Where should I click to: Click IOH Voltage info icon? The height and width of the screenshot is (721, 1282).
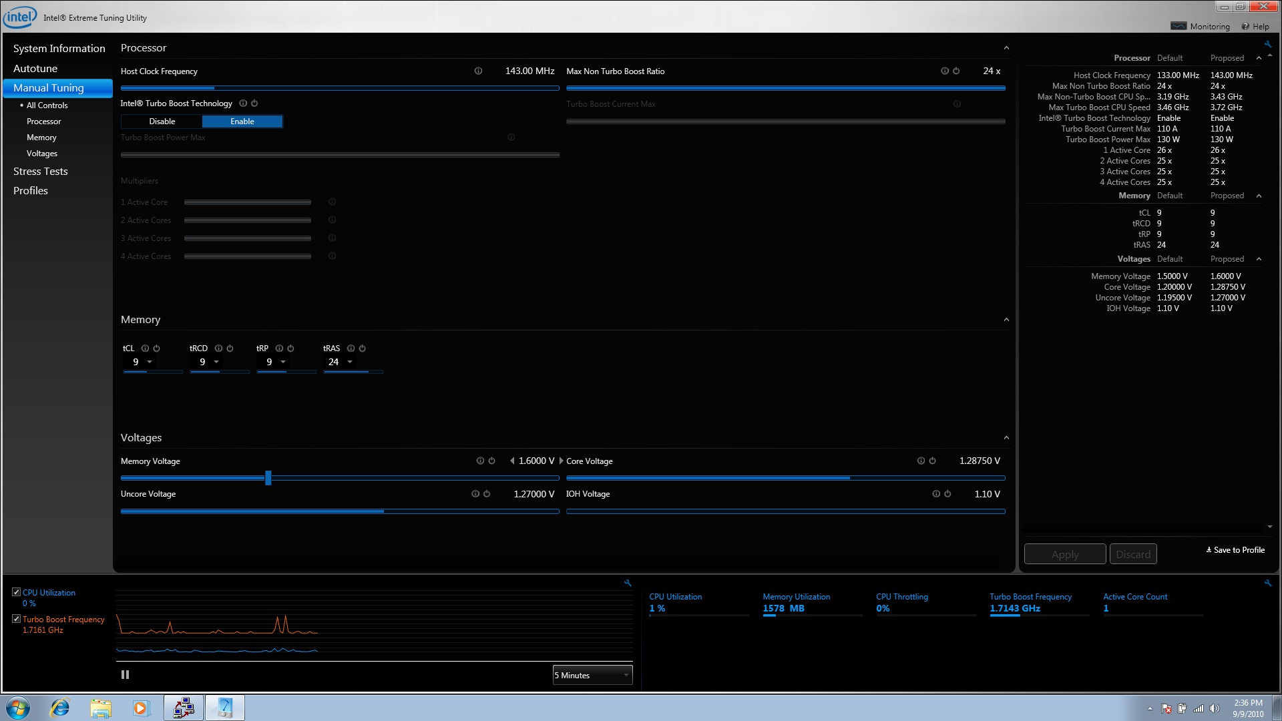tap(936, 494)
